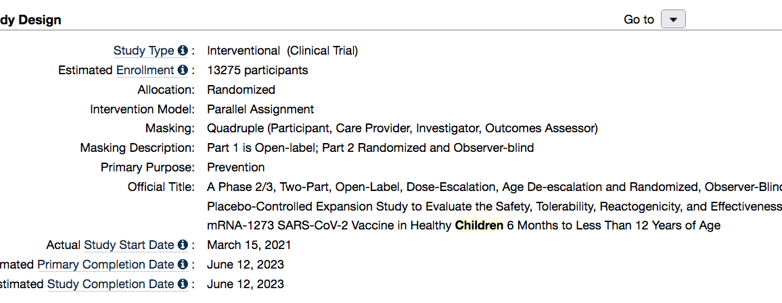Click the Study Completion Date info icon
The width and height of the screenshot is (782, 303).
(183, 285)
